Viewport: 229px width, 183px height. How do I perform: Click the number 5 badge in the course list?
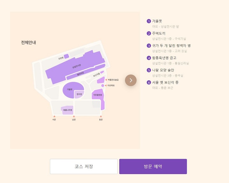pos(149,70)
